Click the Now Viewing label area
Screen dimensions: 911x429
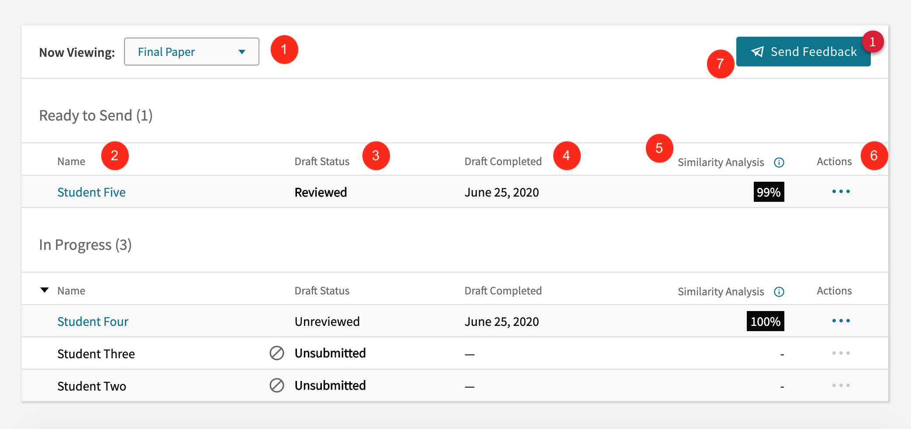point(77,52)
